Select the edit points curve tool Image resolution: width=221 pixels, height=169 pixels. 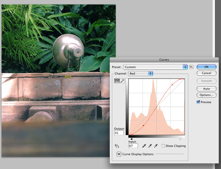click(x=117, y=81)
